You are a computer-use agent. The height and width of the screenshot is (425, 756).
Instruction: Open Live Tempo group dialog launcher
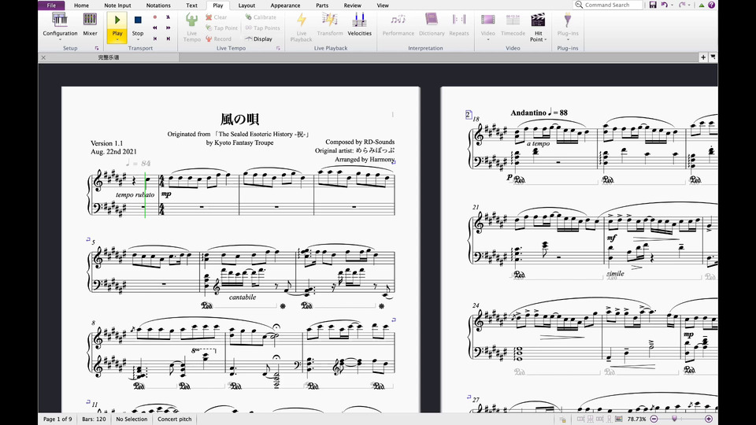278,48
